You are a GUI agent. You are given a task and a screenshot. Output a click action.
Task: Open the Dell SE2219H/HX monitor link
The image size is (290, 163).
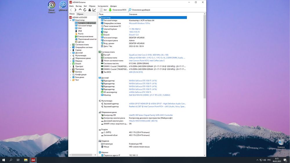(x=149, y=95)
